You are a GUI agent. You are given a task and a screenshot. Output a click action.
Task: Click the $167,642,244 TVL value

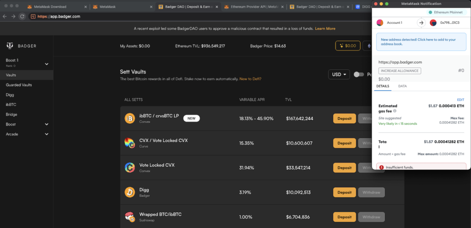pos(299,118)
